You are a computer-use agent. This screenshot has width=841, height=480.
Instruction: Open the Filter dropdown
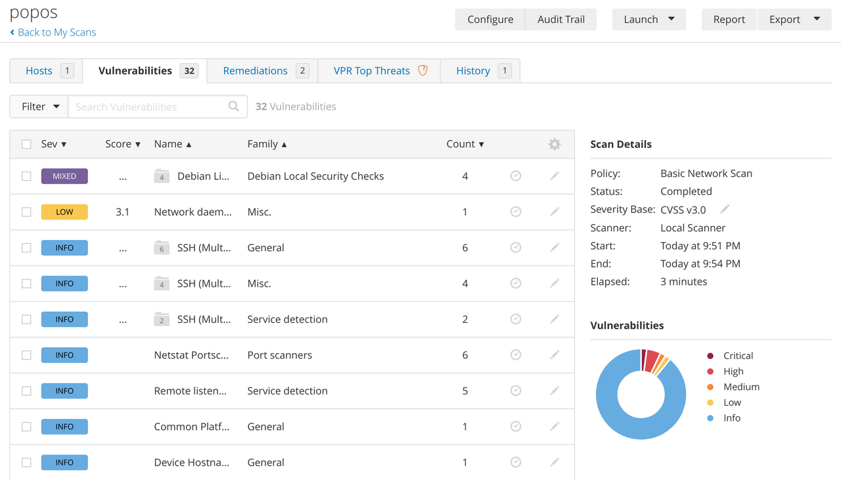[39, 107]
